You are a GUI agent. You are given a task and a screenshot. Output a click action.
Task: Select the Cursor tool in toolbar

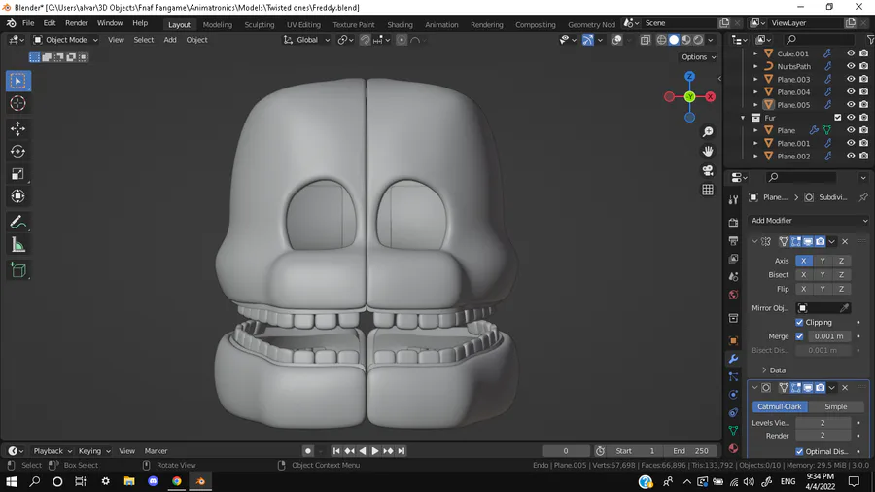click(17, 104)
